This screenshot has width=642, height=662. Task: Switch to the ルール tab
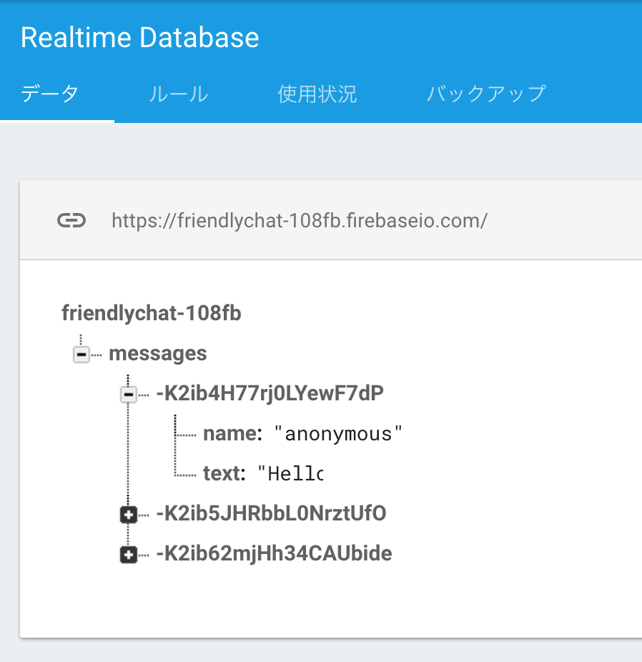click(179, 94)
